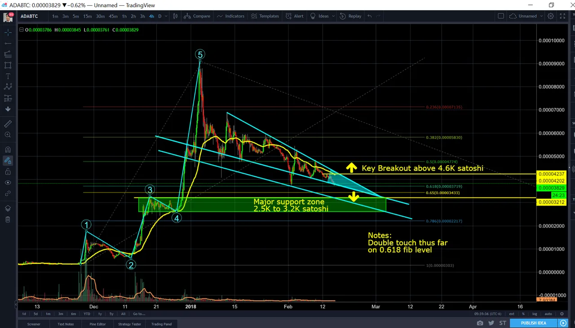575x328 pixels.
Task: Remove drawings with the trash icon
Action: (x=8, y=219)
